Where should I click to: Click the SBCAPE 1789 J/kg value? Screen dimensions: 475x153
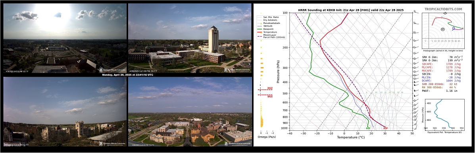point(453,64)
